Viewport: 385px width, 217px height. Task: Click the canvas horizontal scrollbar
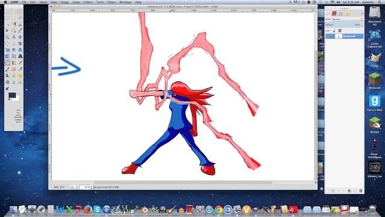click(x=183, y=182)
